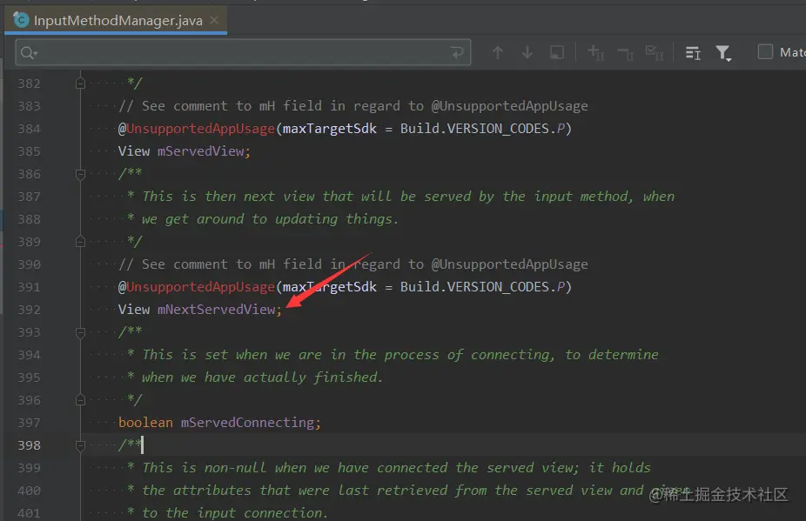806x521 pixels.
Task: Click the boolean keyword on line 397
Action: tap(145, 423)
